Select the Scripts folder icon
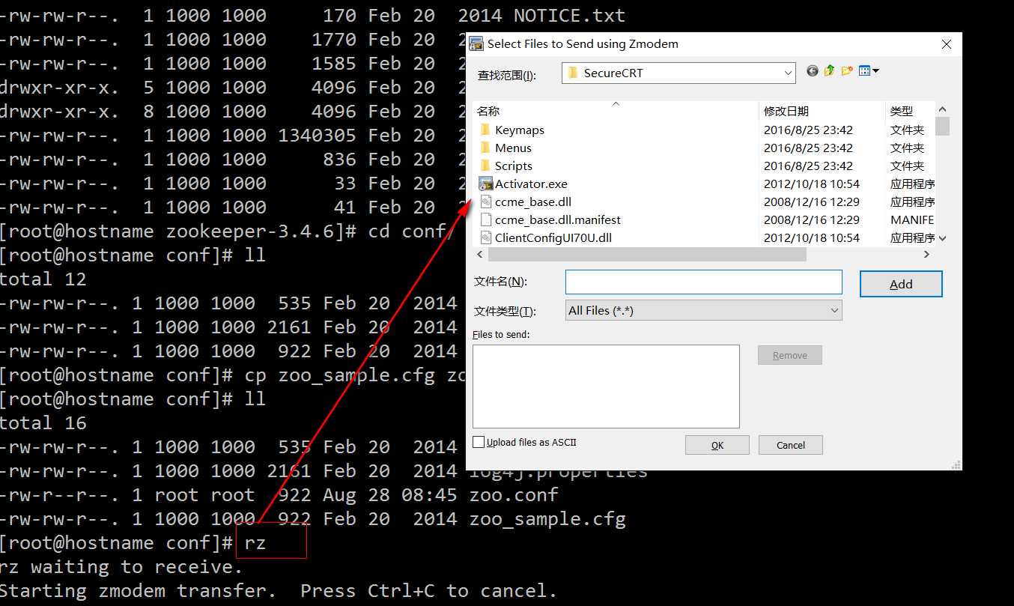The width and height of the screenshot is (1014, 606). [485, 166]
